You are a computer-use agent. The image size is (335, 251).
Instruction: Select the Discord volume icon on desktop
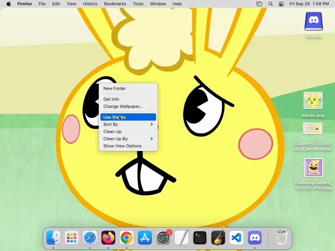tap(313, 22)
